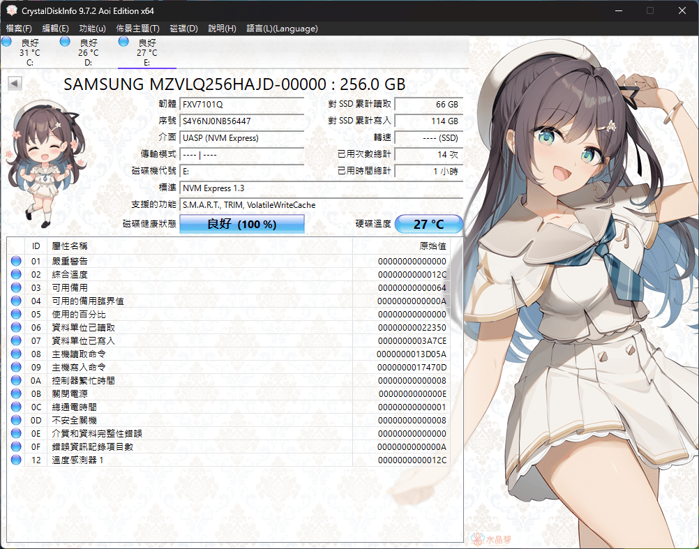Click the C: drive blue status orb
The image size is (699, 549).
(x=7, y=42)
